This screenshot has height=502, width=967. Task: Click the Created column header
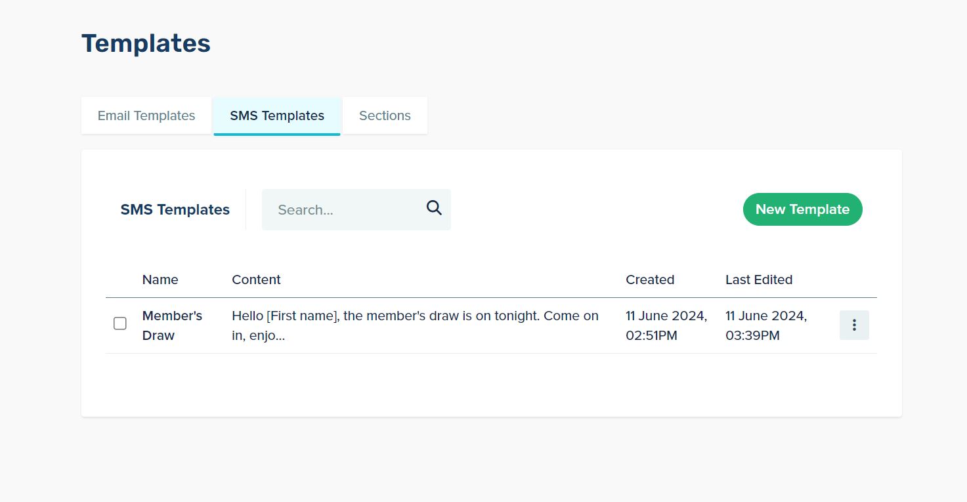pos(650,280)
